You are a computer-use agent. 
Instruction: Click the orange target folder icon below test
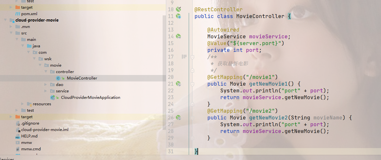point(18,117)
